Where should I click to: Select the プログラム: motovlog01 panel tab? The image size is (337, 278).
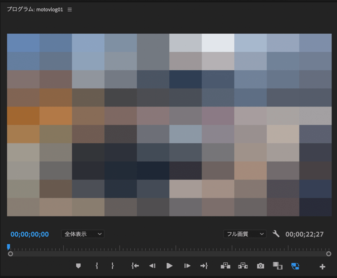pos(34,10)
